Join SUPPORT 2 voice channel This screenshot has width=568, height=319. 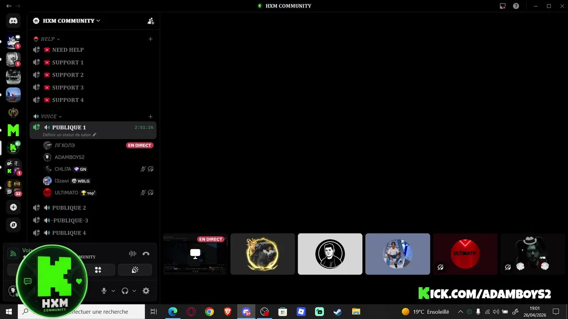[x=93, y=75]
